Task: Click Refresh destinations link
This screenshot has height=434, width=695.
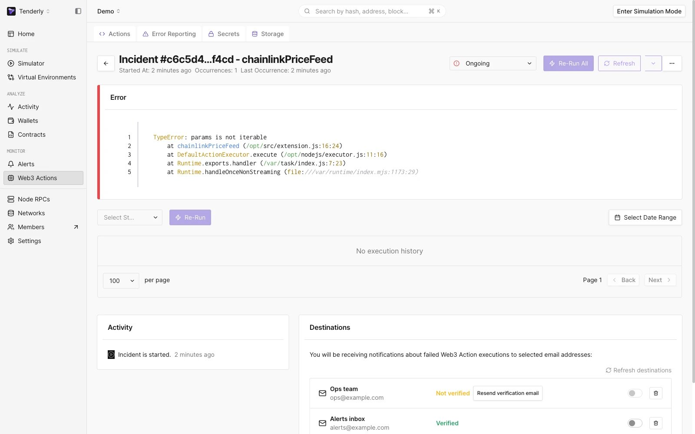Action: click(639, 370)
